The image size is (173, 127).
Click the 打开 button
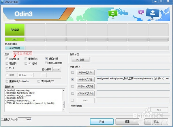[159, 110]
